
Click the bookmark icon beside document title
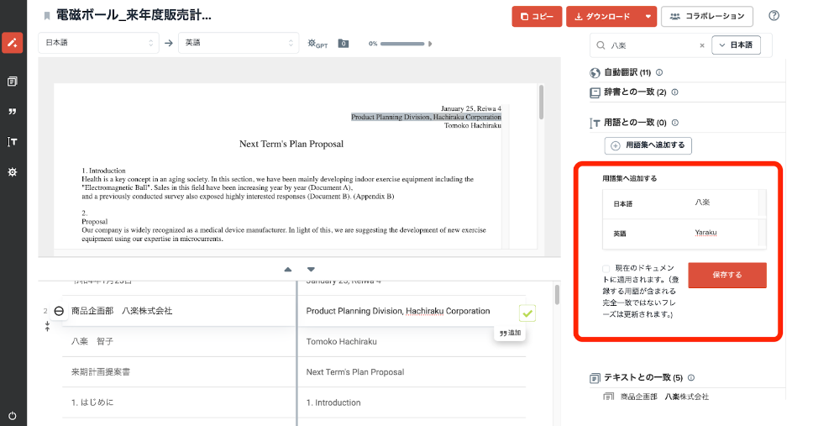[47, 16]
